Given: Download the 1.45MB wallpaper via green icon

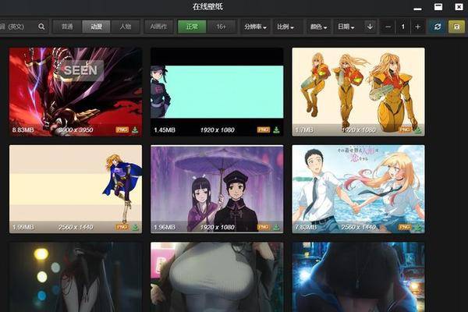Looking at the screenshot, I should (276, 129).
